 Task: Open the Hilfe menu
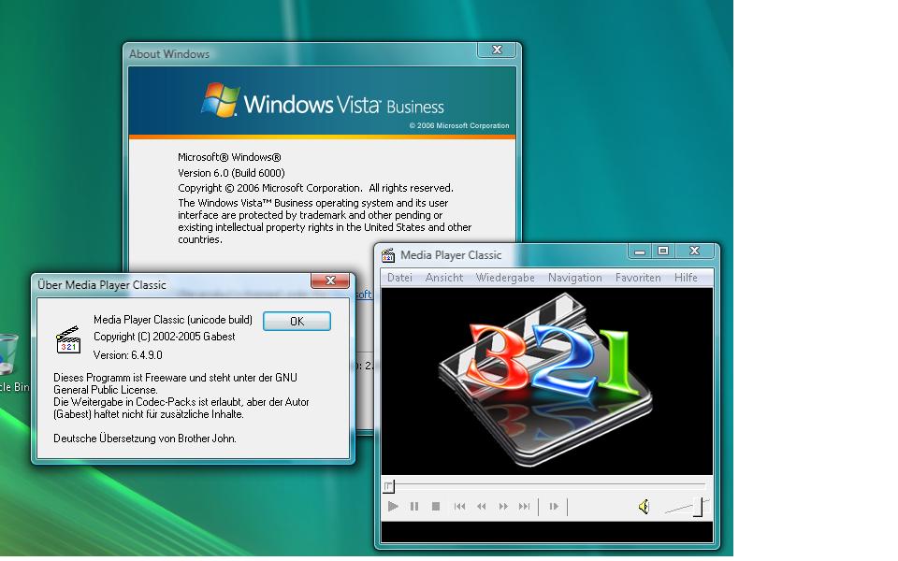point(686,278)
